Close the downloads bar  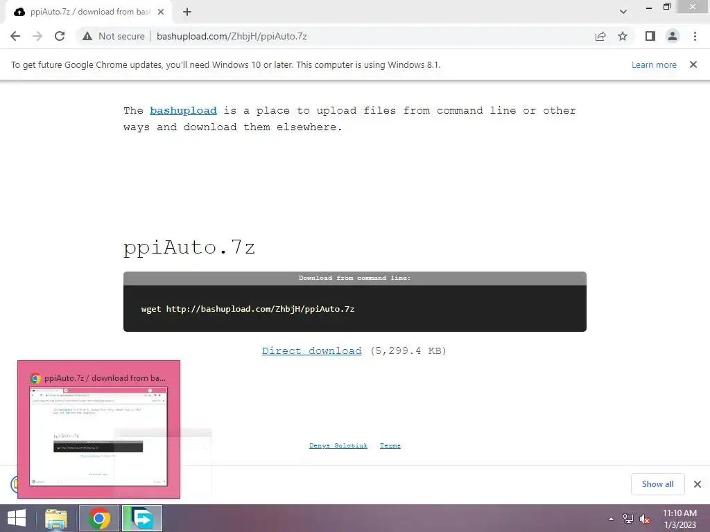pos(698,484)
